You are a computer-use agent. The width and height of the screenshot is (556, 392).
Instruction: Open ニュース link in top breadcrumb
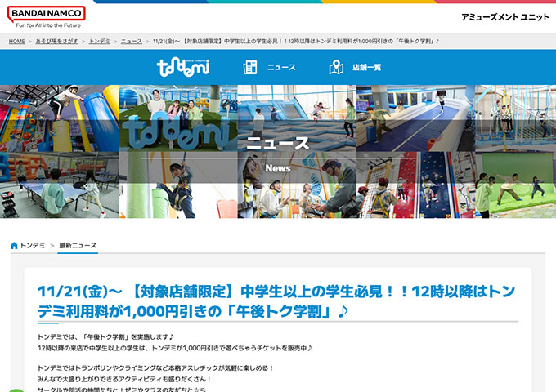132,42
